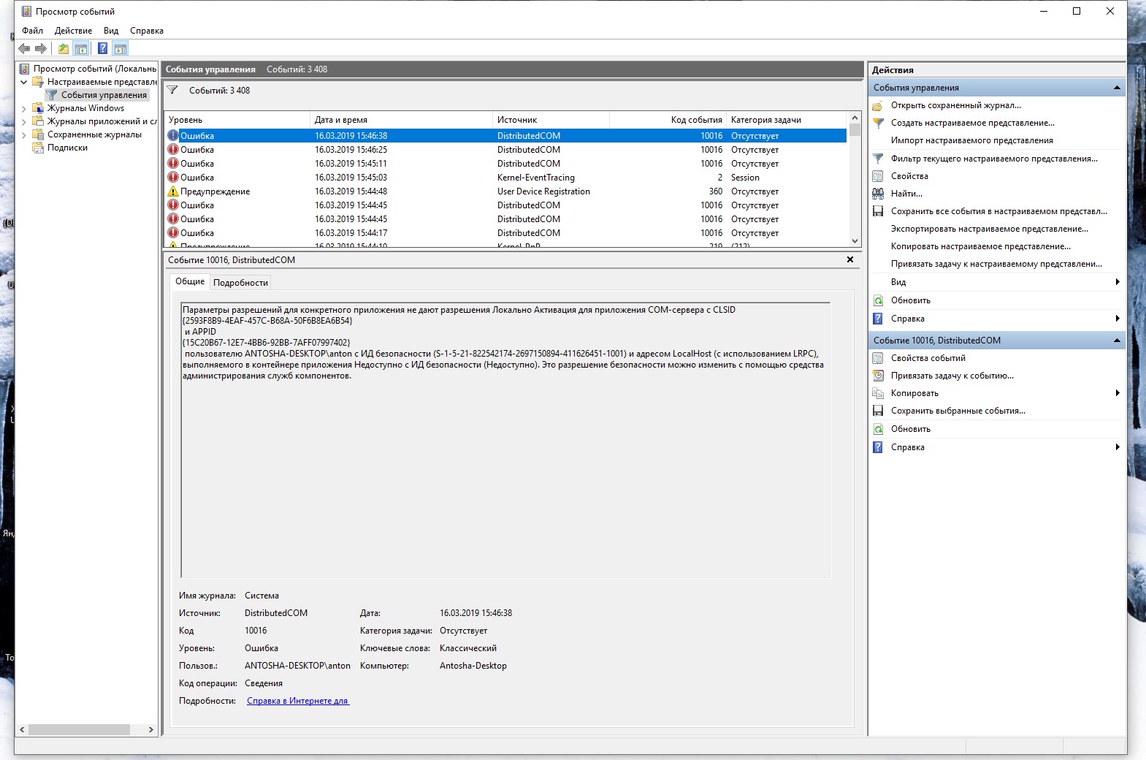Select 'Просмотр событий (Локальный)' root node
The width and height of the screenshot is (1146, 760).
(x=95, y=69)
